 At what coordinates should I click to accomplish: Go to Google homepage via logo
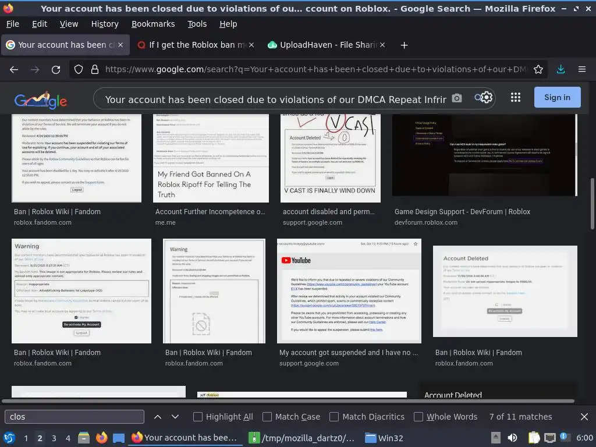pyautogui.click(x=41, y=100)
